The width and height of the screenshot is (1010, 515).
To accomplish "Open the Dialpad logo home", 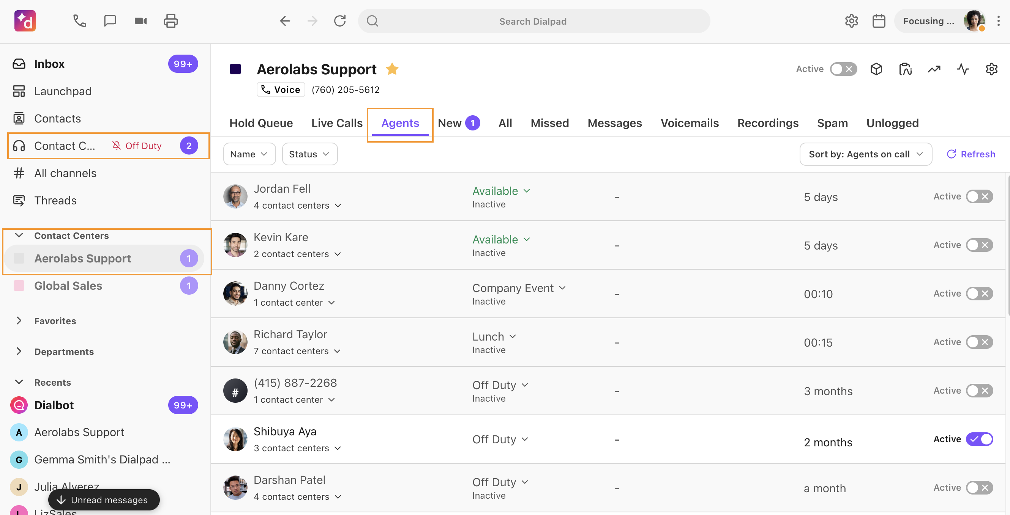I will pyautogui.click(x=25, y=21).
